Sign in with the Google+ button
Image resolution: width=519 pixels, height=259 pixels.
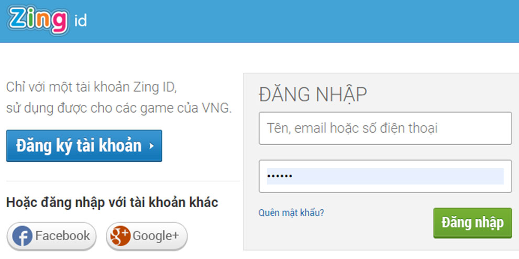click(x=147, y=236)
